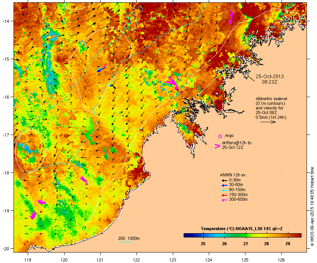317x263 pixels.
Task: Click the 80-150m depth label
Action: click(x=237, y=190)
